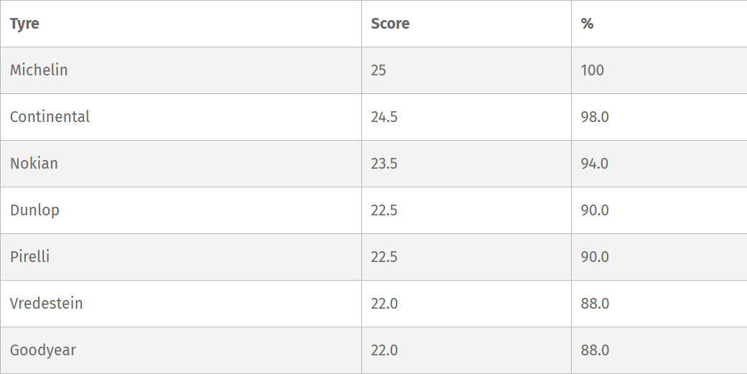Screen dimensions: 747x374
Task: Select the Pirelli tyre cell
Action: (x=29, y=257)
